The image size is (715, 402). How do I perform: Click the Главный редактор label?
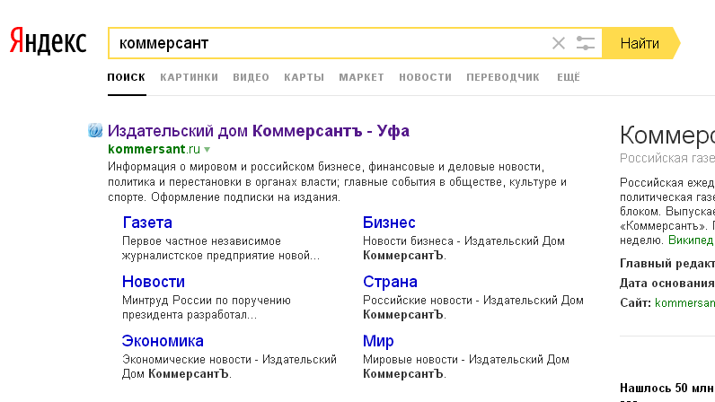point(667,264)
